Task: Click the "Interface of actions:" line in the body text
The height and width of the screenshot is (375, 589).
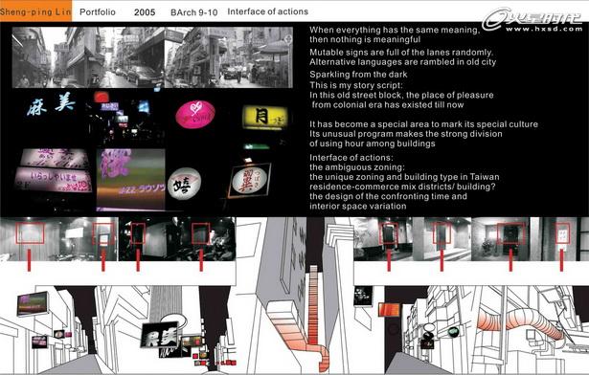Action: click(351, 158)
